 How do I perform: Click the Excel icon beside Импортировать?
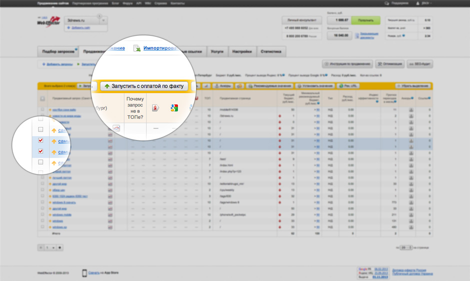[x=136, y=48]
